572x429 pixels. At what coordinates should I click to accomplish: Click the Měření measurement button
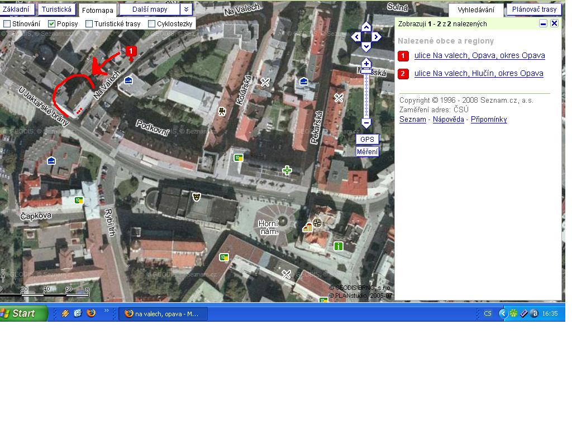click(368, 152)
